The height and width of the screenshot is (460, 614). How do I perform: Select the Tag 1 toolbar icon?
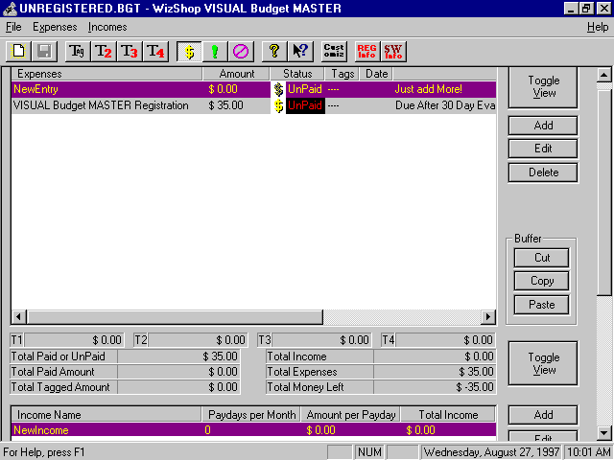tap(78, 51)
